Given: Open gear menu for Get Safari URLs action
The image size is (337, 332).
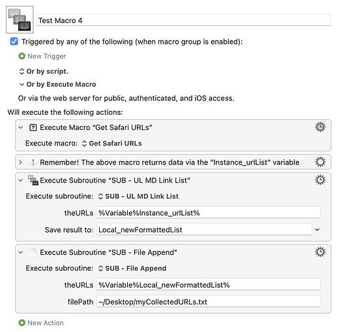Looking at the screenshot, I should click(x=320, y=127).
